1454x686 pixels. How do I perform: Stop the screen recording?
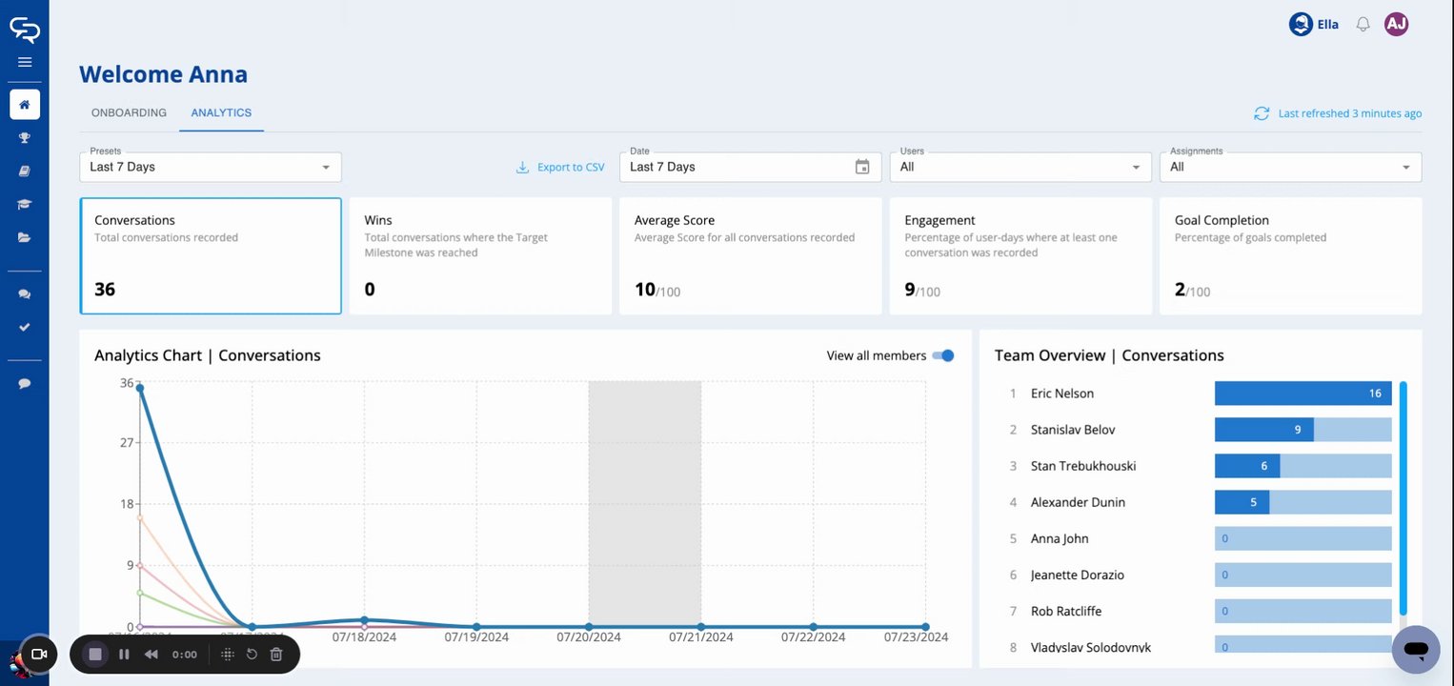point(95,655)
